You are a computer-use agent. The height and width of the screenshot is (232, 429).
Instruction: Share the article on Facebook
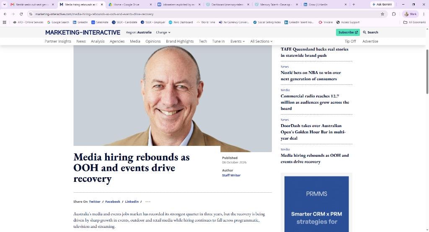point(113,202)
